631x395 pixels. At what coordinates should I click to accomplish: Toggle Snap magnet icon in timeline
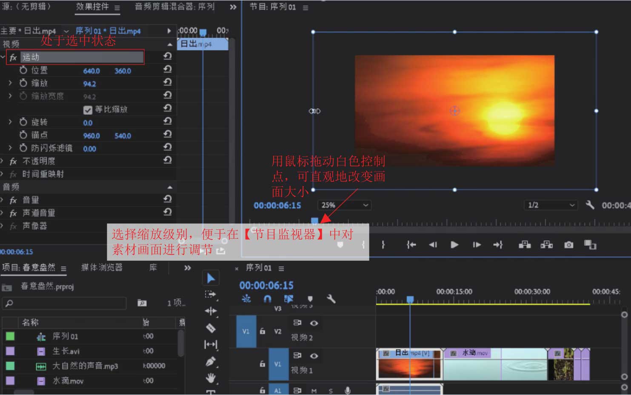(x=267, y=299)
